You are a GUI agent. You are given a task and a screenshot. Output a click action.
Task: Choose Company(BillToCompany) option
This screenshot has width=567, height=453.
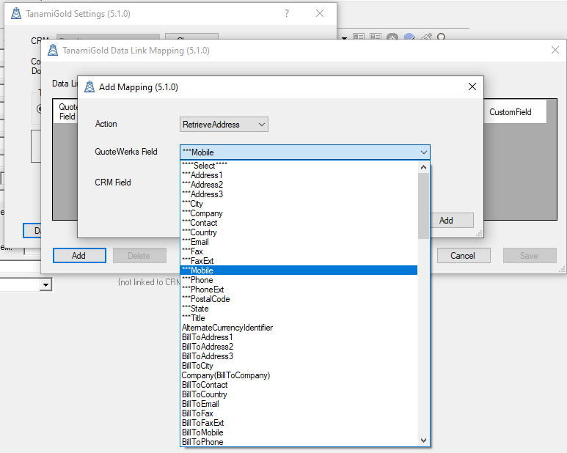point(226,375)
